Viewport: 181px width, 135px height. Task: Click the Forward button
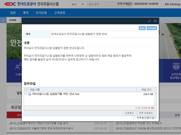(152, 28)
